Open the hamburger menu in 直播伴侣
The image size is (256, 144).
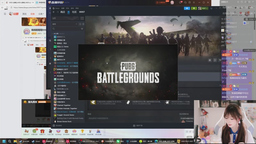point(194,3)
